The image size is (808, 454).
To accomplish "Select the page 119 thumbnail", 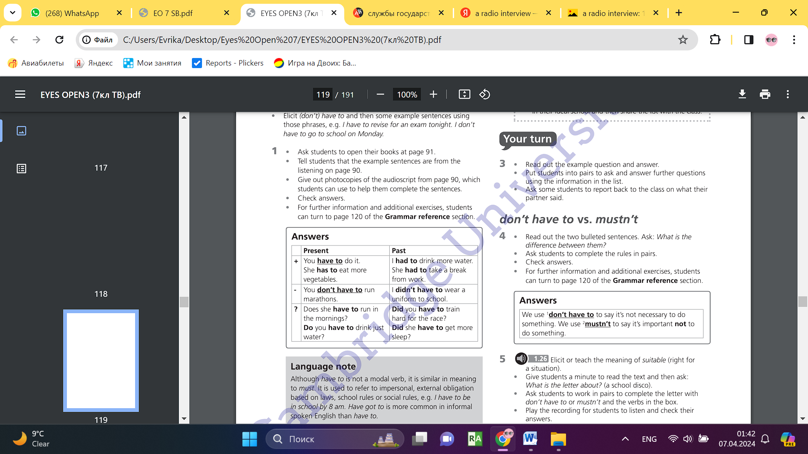I will click(101, 361).
